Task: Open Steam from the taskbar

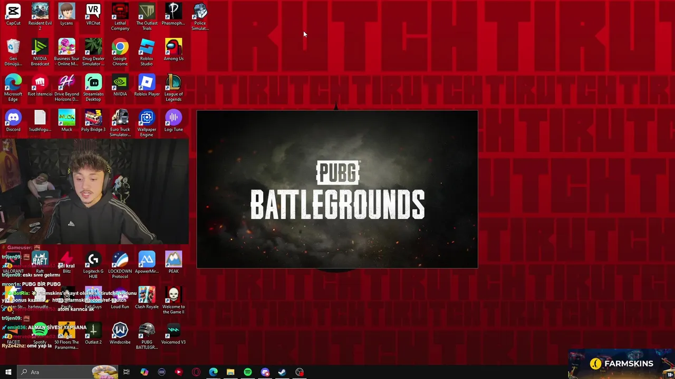Action: click(282, 372)
